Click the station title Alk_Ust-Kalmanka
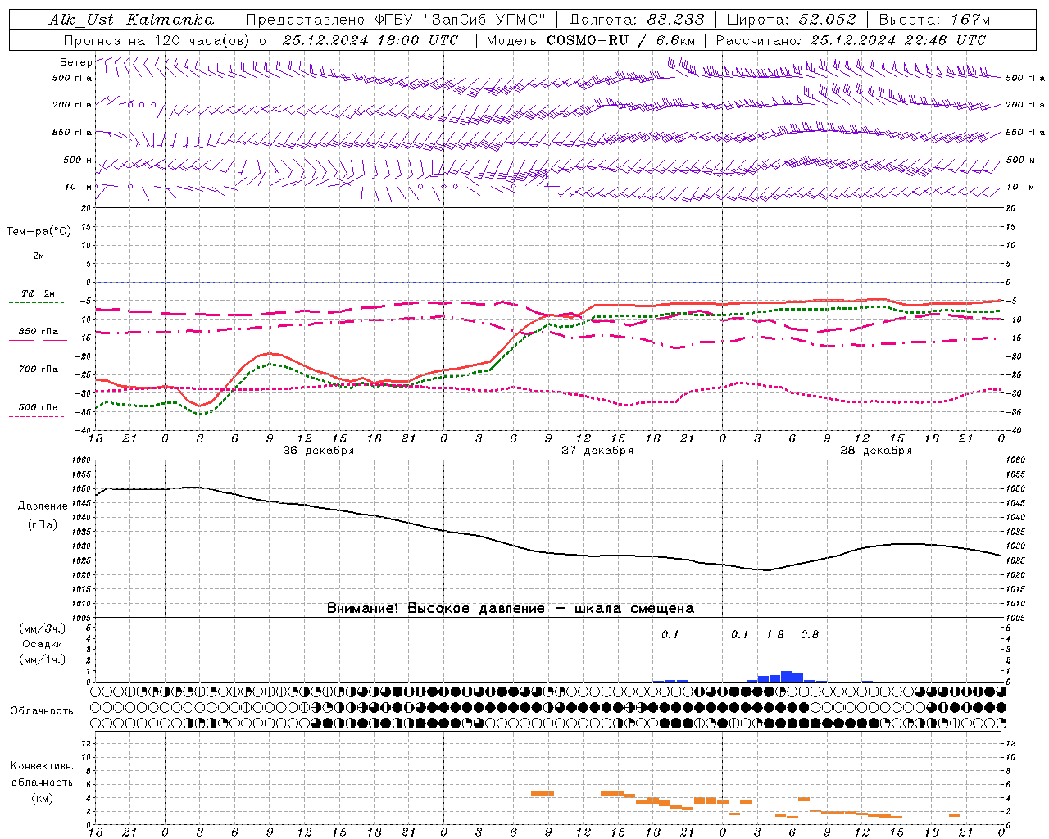Screen dimensions: 1049x839 pos(131,20)
